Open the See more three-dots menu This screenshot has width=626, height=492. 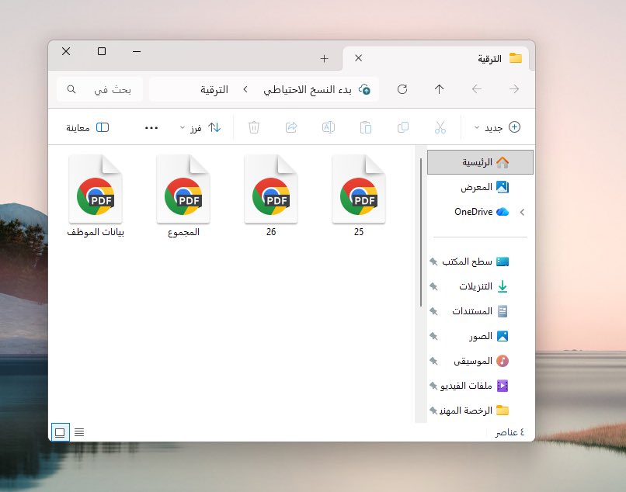151,128
